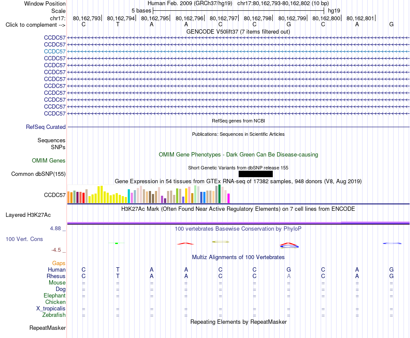Click the gray mismatched A in the Rhesus row

tap(289, 276)
